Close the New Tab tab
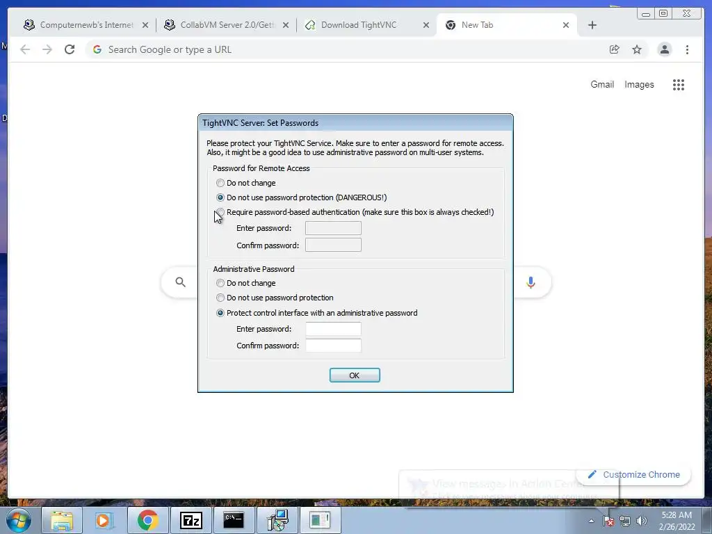The image size is (712, 534). click(566, 25)
